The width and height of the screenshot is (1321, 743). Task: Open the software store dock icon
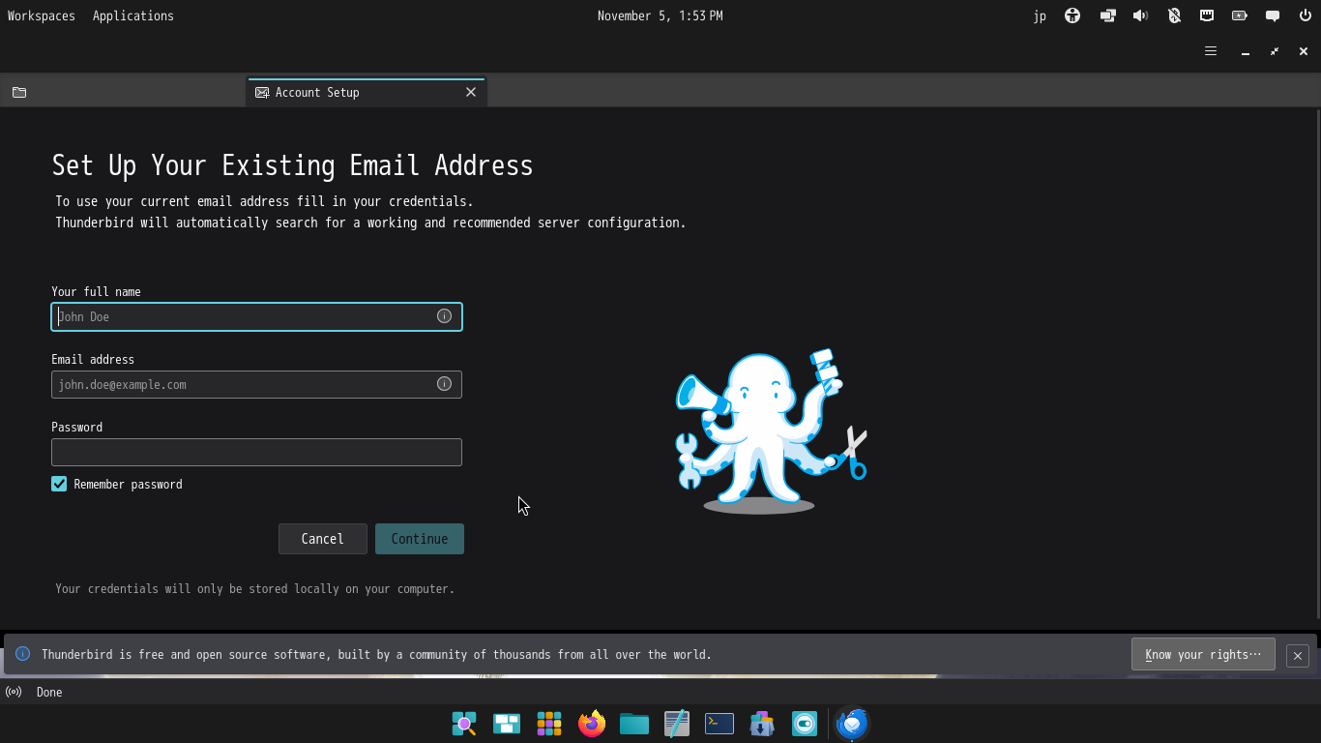[762, 724]
